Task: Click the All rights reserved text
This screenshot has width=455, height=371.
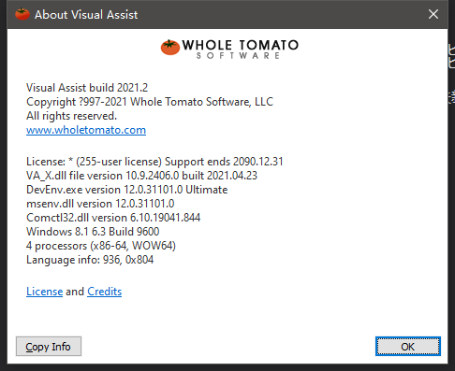Action: (71, 116)
